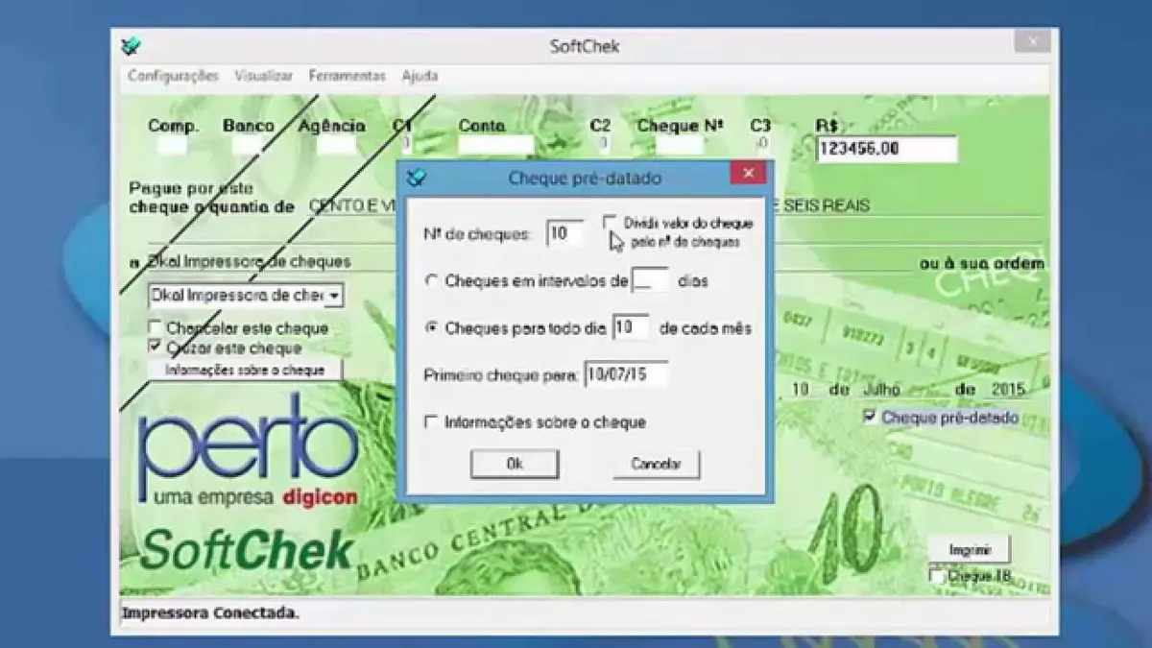Uncheck the Cheque pré-datado checkbox
Viewport: 1152px width, 648px height.
870,417
